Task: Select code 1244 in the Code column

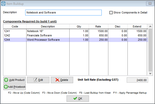Action: point(7,40)
